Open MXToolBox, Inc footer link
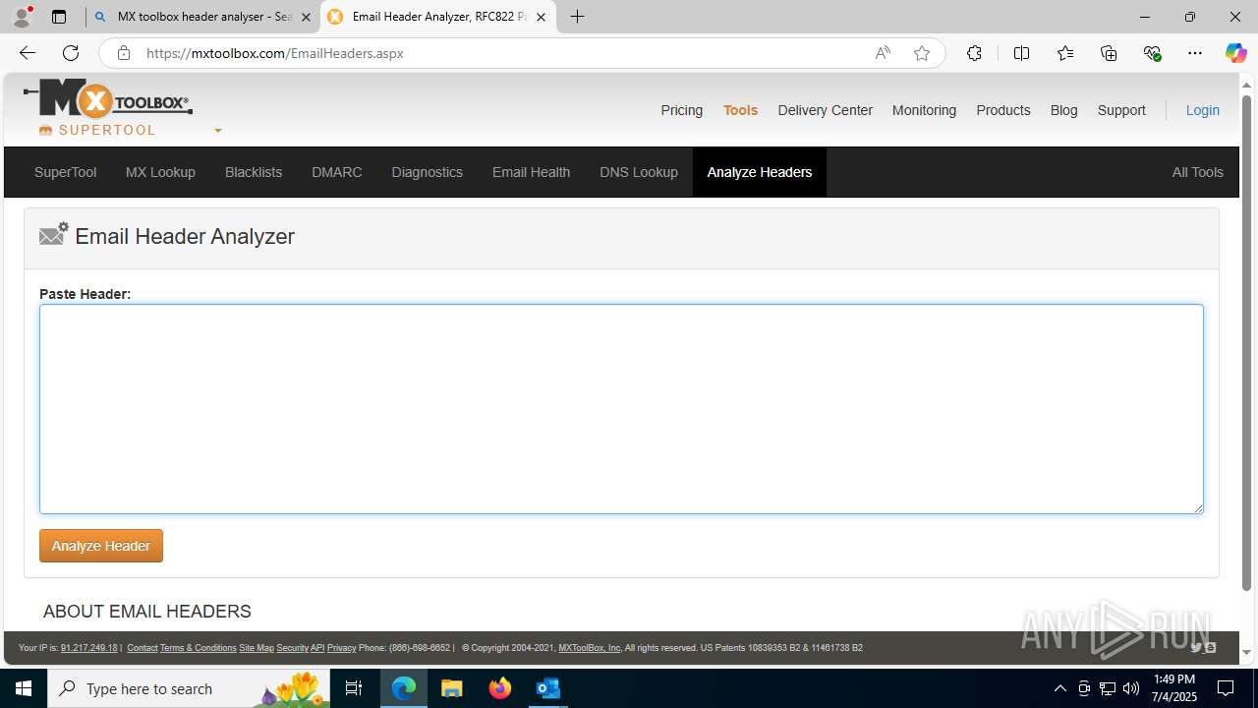This screenshot has height=708, width=1258. pos(590,648)
